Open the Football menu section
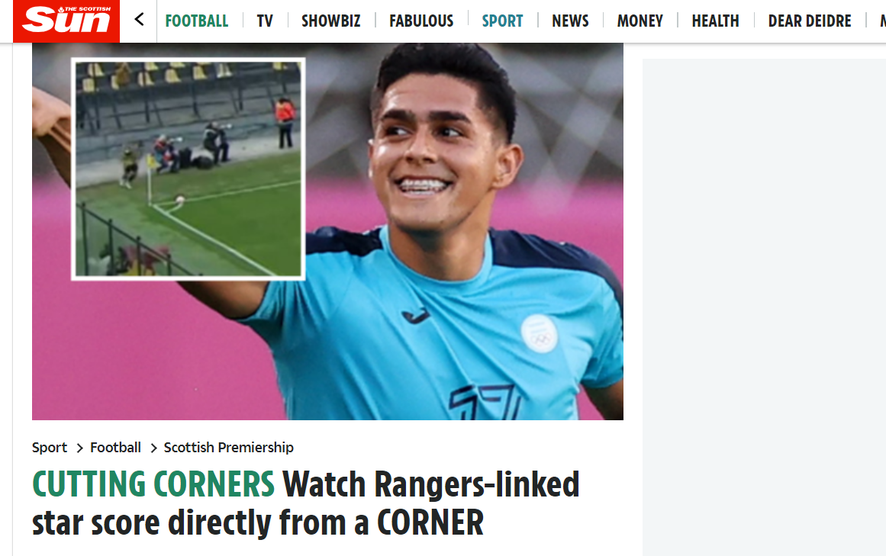 click(197, 21)
